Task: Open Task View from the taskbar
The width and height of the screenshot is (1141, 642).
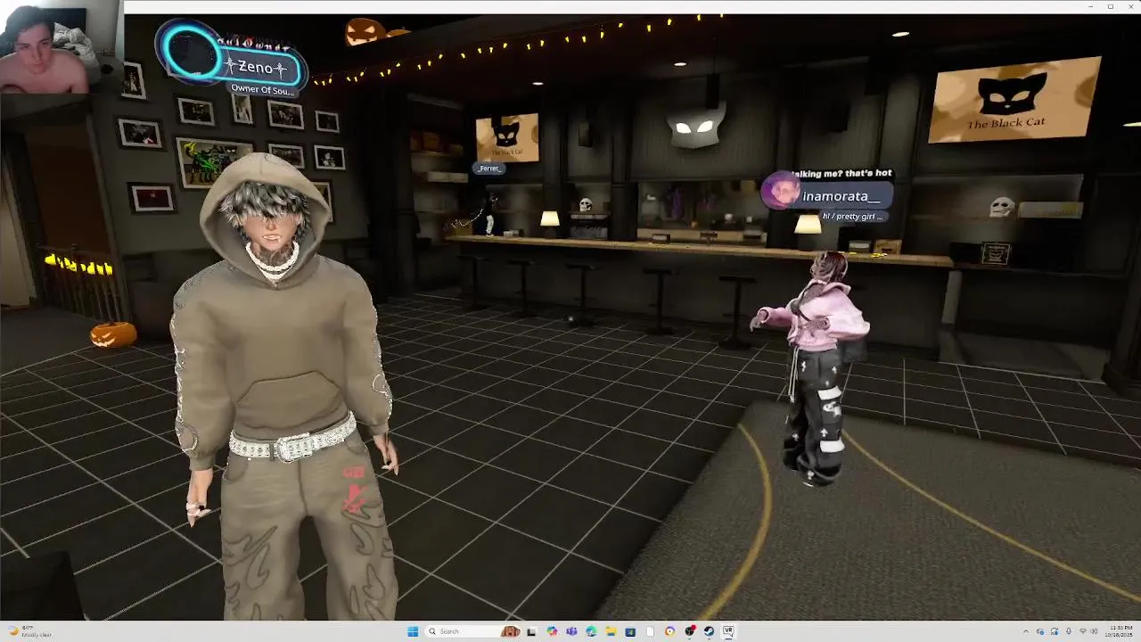Action: coord(531,631)
